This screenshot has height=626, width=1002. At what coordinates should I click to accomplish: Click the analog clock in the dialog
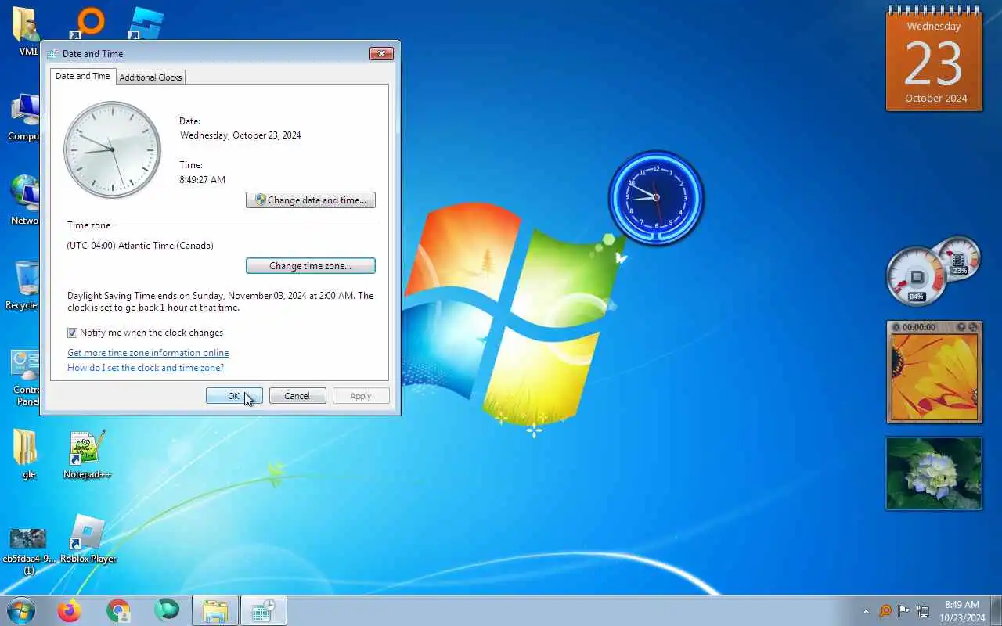point(112,149)
